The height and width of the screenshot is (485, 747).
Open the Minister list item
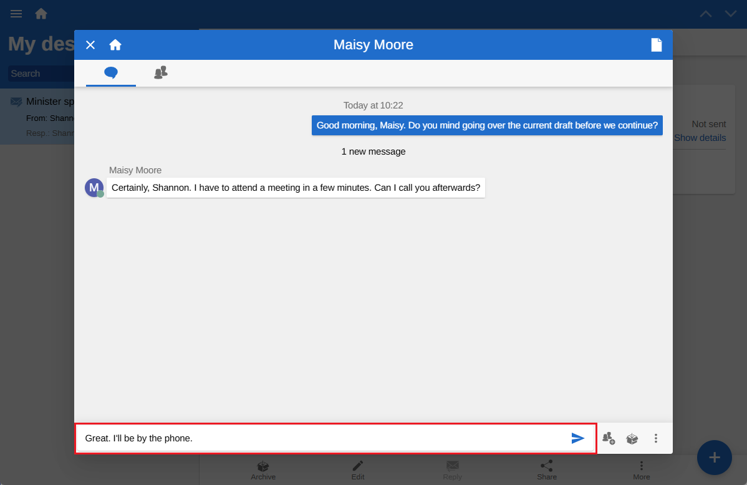tap(37, 117)
